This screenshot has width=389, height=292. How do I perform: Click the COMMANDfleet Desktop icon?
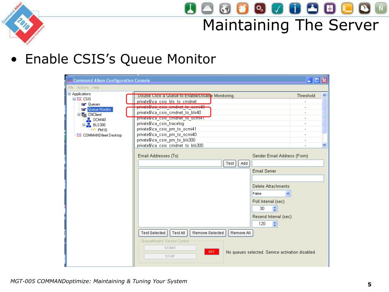(79, 135)
